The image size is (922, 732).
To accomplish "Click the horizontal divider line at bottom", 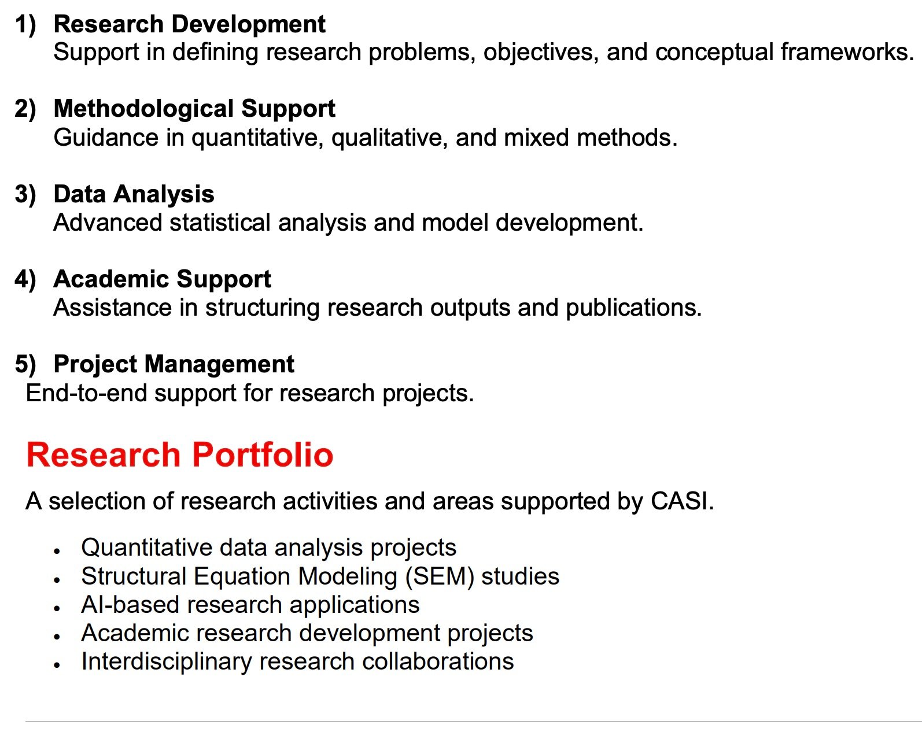I will tap(474, 721).
